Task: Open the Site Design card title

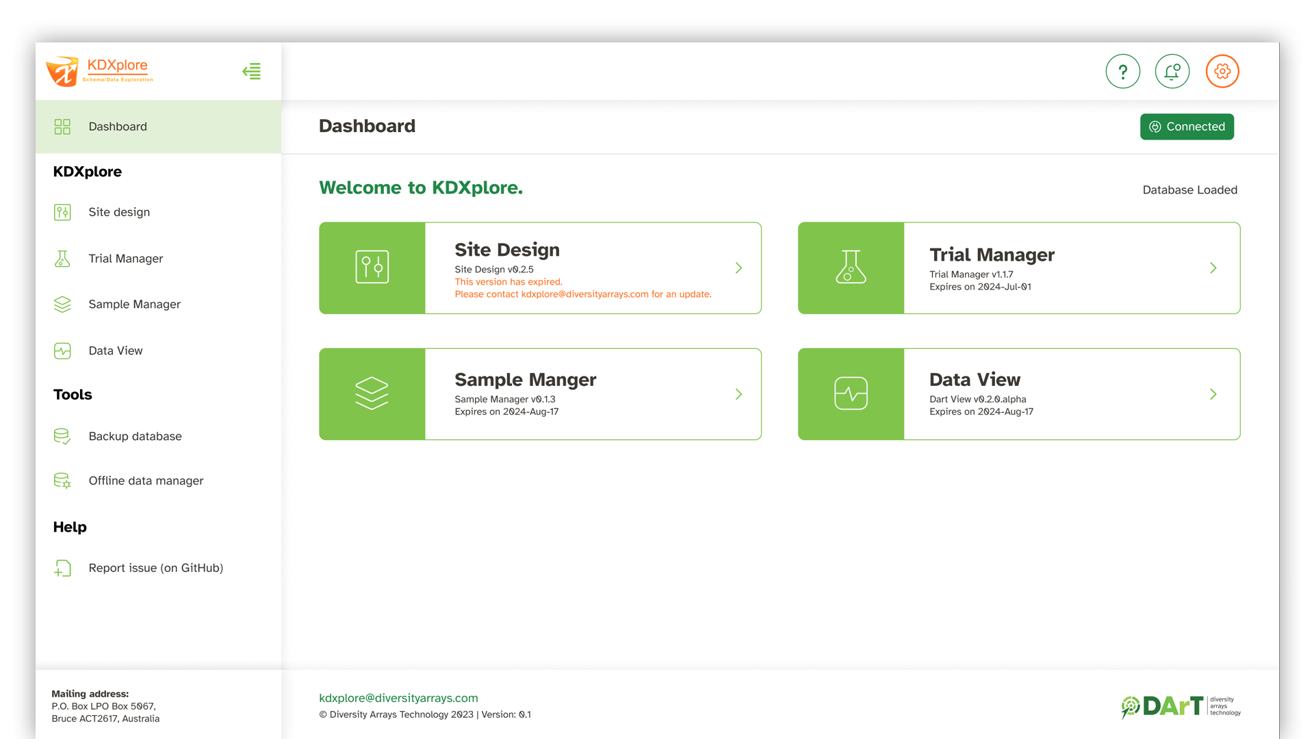Action: (507, 250)
